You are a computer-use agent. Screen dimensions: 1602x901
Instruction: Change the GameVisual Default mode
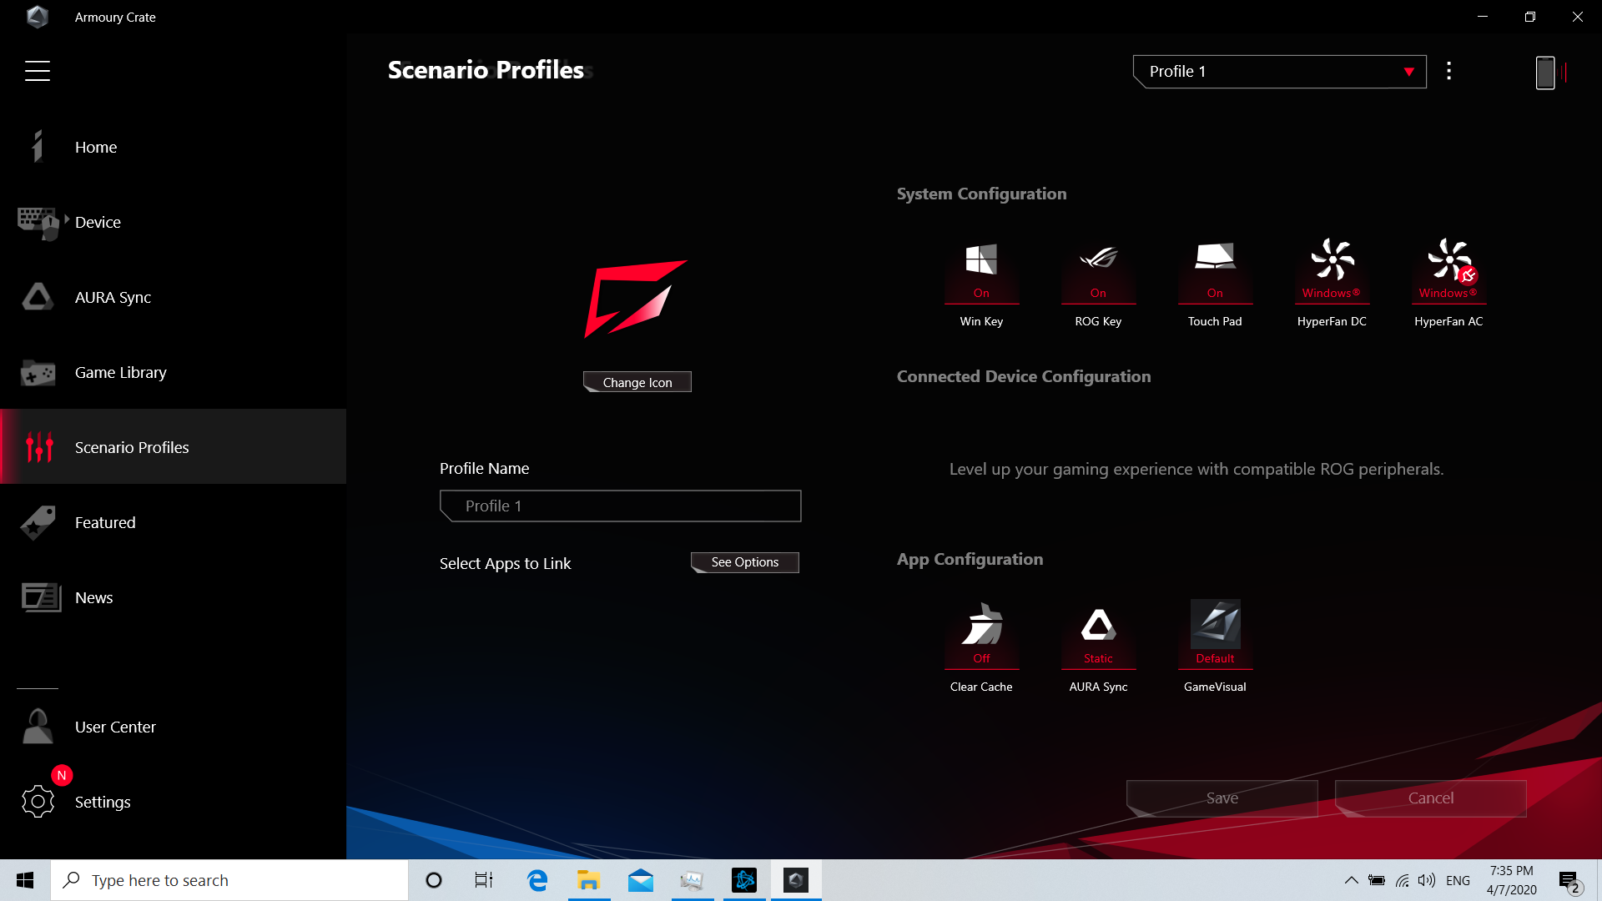point(1215,648)
